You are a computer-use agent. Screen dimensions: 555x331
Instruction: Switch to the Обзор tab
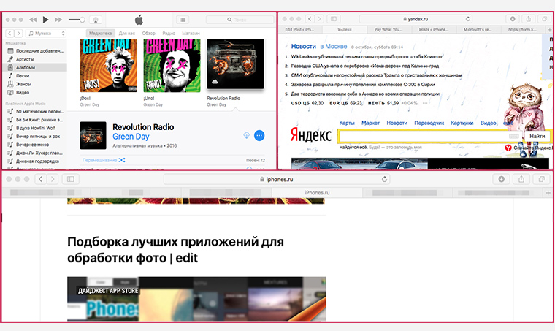click(149, 34)
